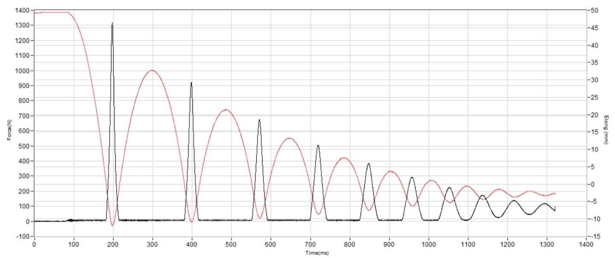Click the red elongation crest near 300 ms

pos(152,71)
